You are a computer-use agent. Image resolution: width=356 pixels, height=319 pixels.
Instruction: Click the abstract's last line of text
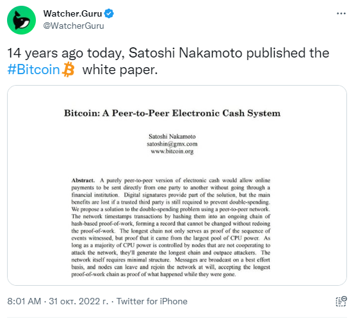tap(154, 274)
